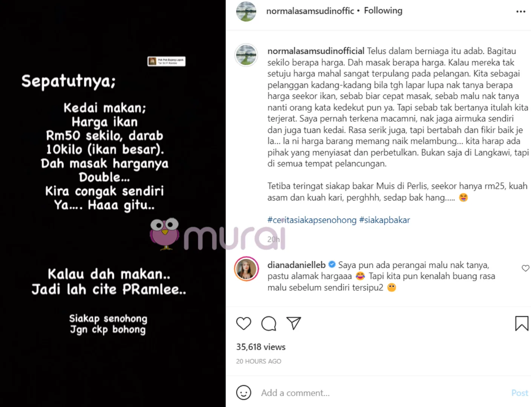Open the emoji picker smiley icon

pos(244,393)
